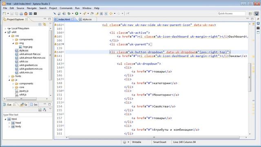Open the Help menu
261x147 pixels.
click(x=97, y=8)
